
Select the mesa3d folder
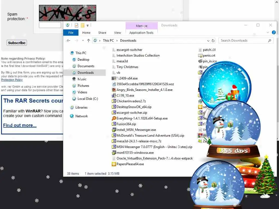tap(120, 61)
